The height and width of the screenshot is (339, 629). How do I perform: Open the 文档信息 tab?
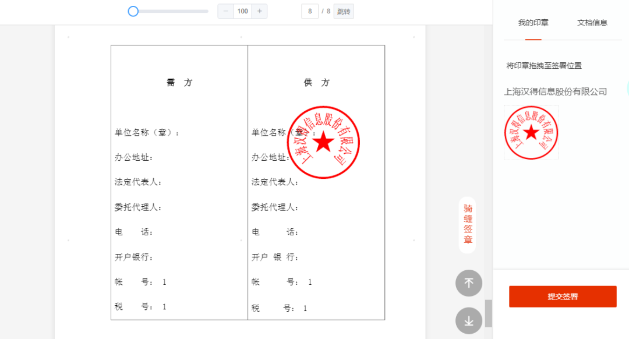592,23
